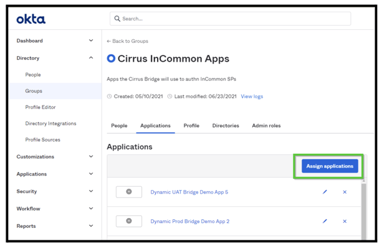Click the group description about Cirrus Bridge
Viewport: 387px width, 251px height.
point(171,79)
